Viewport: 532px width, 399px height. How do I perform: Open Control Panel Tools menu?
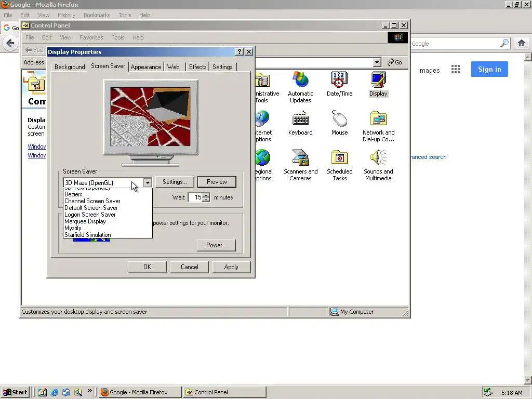[118, 37]
